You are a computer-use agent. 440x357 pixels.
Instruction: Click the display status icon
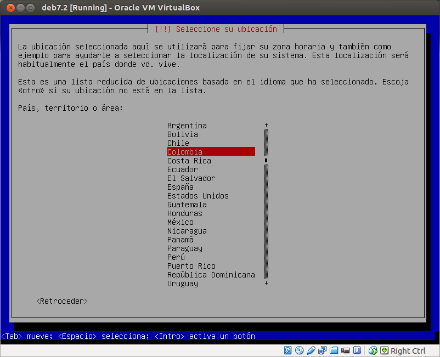[357, 350]
